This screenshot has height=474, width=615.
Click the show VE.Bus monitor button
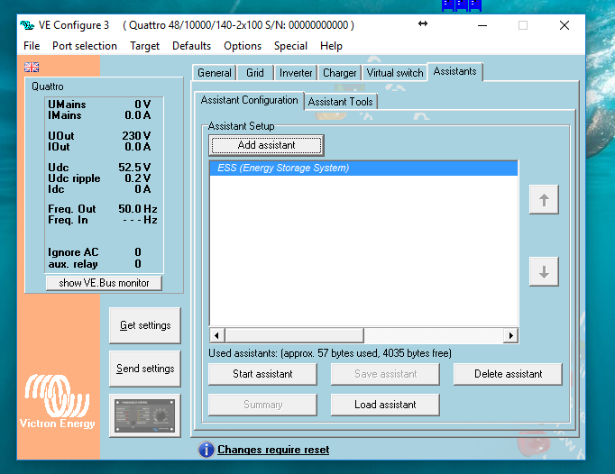(104, 283)
